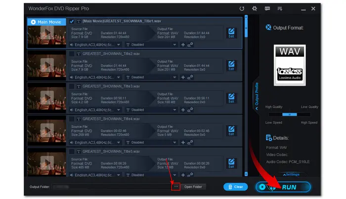The height and width of the screenshot is (199, 346).
Task: Open the feedback chat icon
Action: tap(267, 8)
